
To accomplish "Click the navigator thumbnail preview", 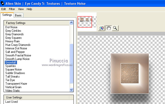I will tap(87, 22).
